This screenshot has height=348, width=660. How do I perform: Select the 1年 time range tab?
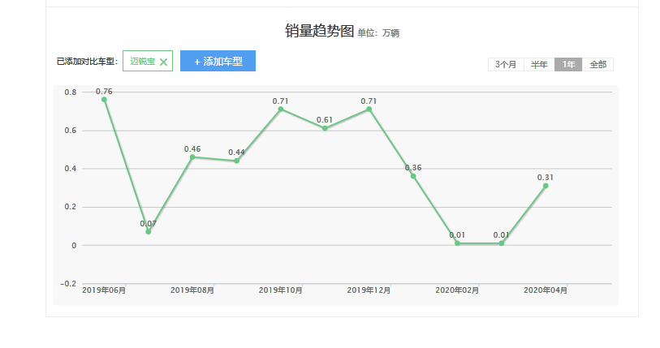(568, 64)
